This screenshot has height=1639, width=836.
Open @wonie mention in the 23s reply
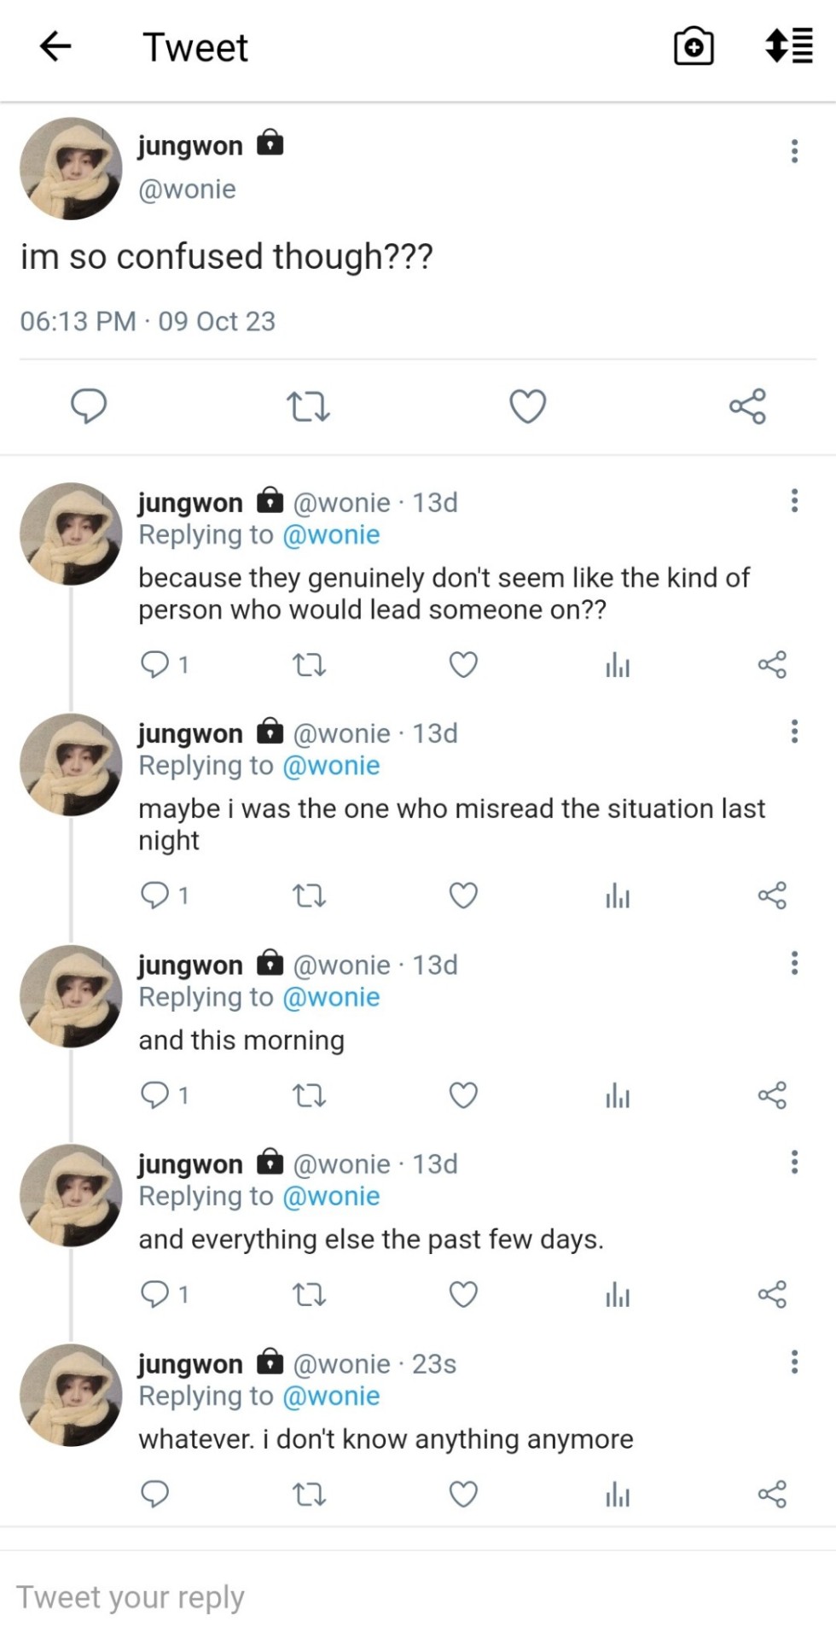point(331,1397)
